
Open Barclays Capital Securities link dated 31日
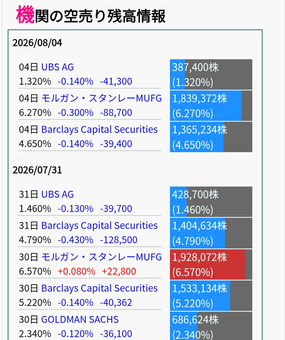(100, 226)
